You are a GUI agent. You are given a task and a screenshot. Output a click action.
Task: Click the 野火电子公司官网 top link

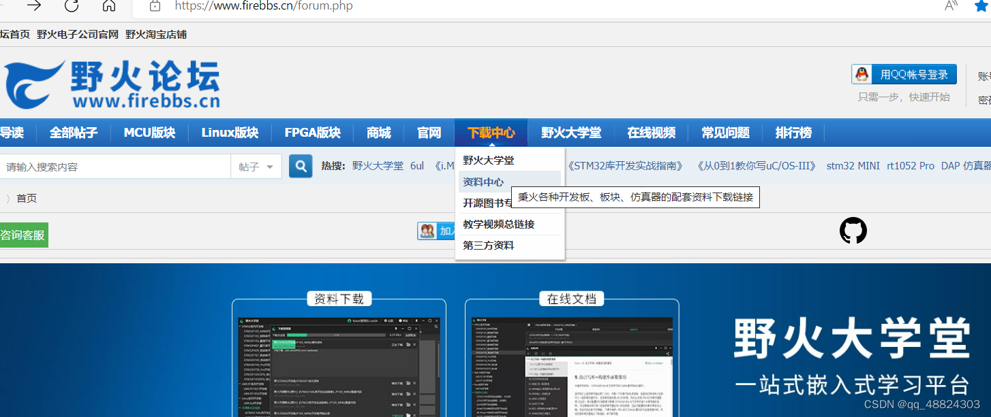(x=78, y=34)
